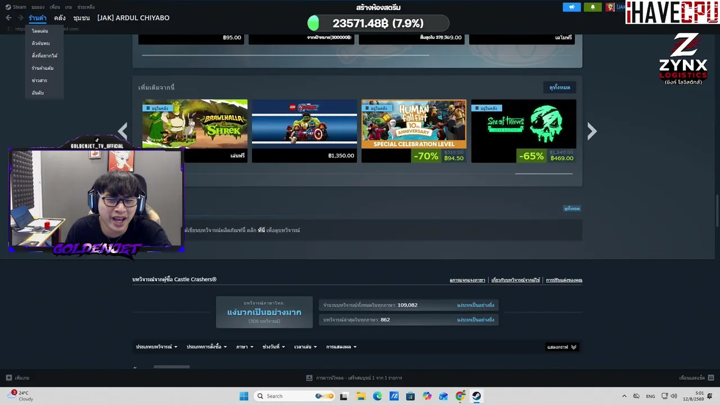Expand the แสดงกราฟ (show graph) toggle
This screenshot has height=405, width=720.
pos(562,347)
